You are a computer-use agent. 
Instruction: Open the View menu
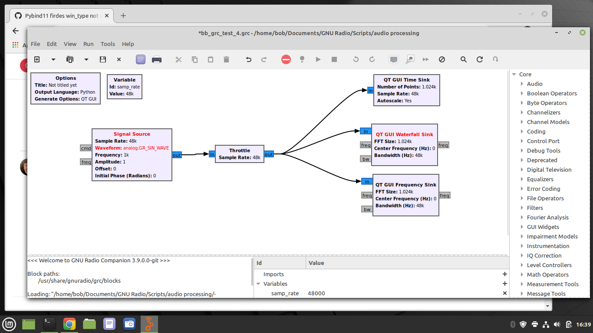(x=70, y=44)
